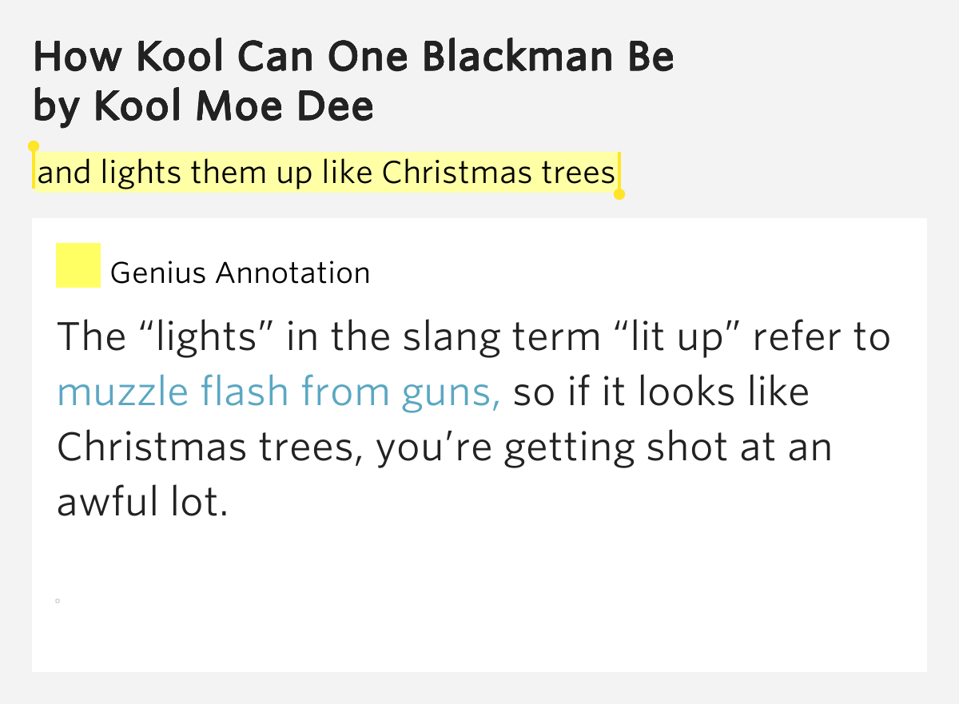Click the "Genius Annotation" label
This screenshot has height=704, width=959.
240,273
